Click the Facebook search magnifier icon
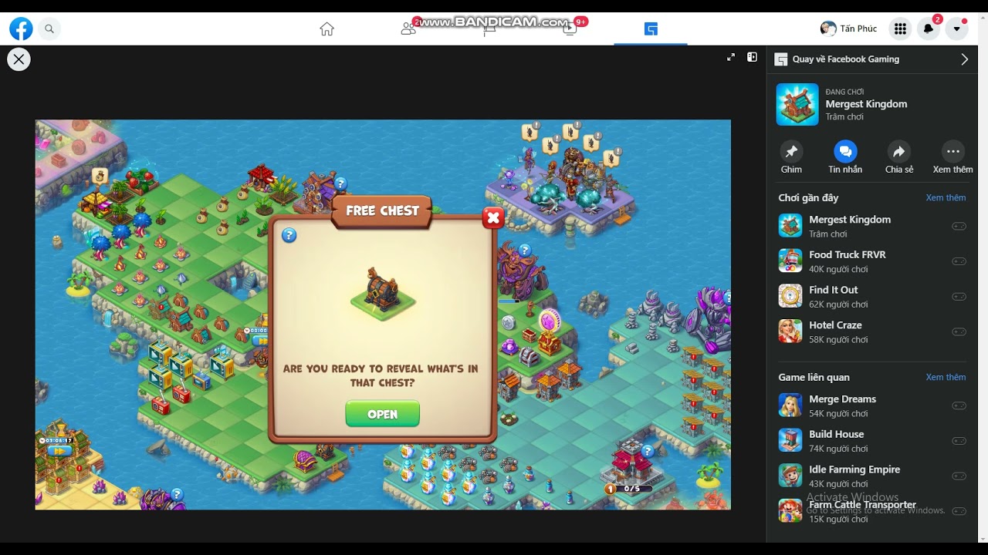The width and height of the screenshot is (988, 555). [x=49, y=29]
